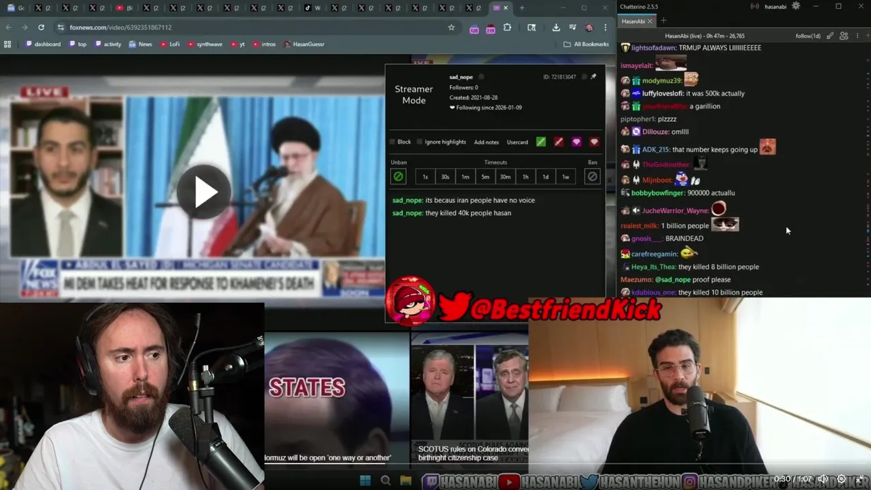This screenshot has height=490, width=871.
Task: Timeout sad_nope for 1h
Action: tap(525, 177)
